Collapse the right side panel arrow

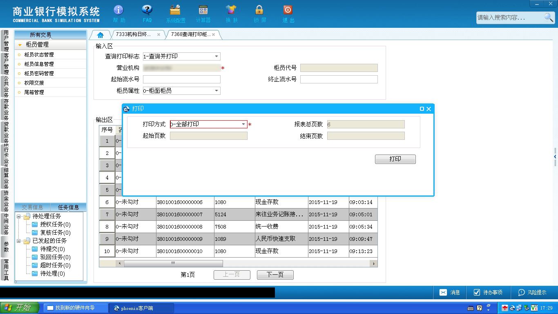pyautogui.click(x=555, y=157)
